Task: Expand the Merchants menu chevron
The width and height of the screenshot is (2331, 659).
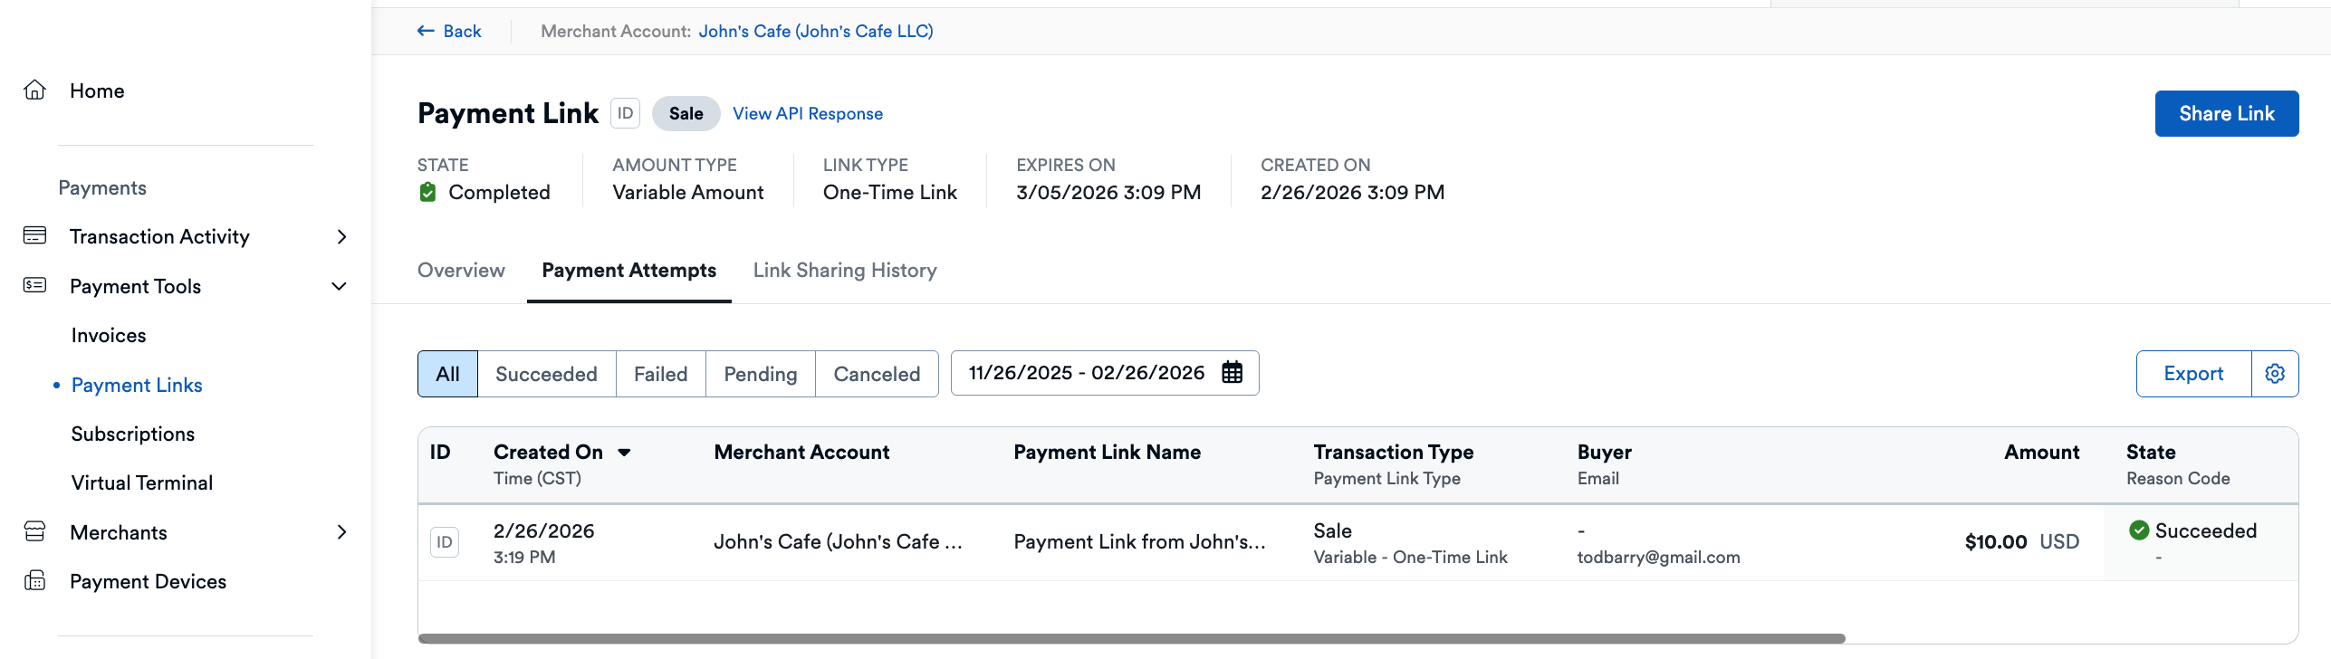Action: point(341,532)
